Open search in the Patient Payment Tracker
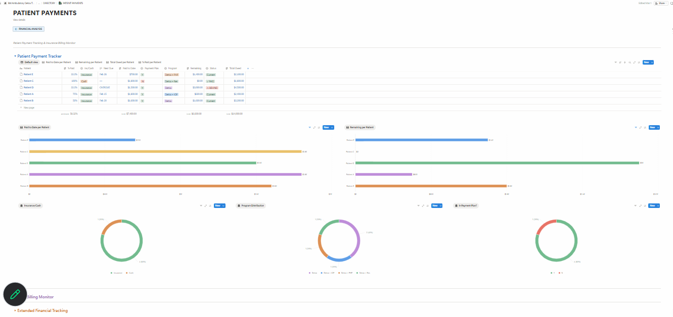 tap(630, 62)
